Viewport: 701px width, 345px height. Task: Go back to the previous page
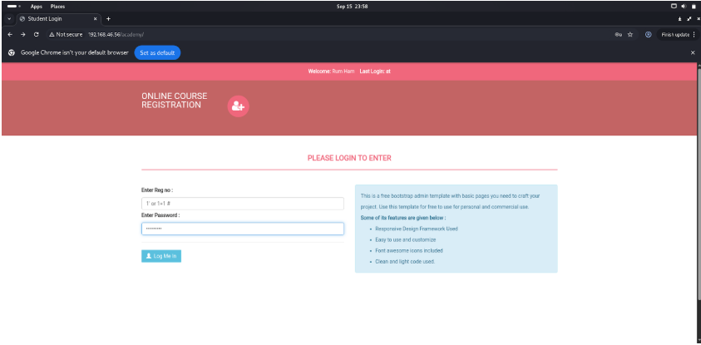(x=10, y=34)
